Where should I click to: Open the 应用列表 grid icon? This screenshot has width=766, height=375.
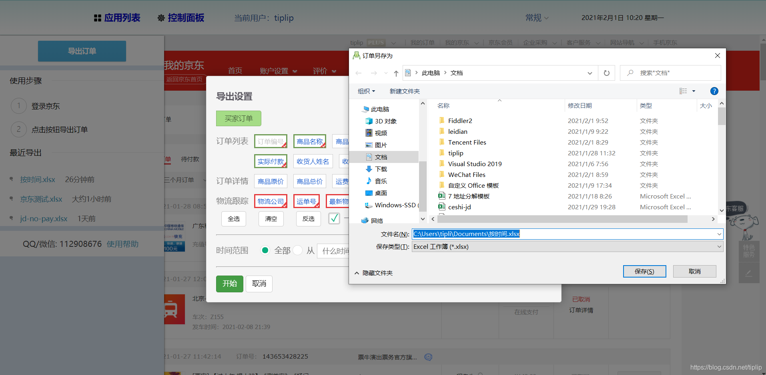[97, 18]
